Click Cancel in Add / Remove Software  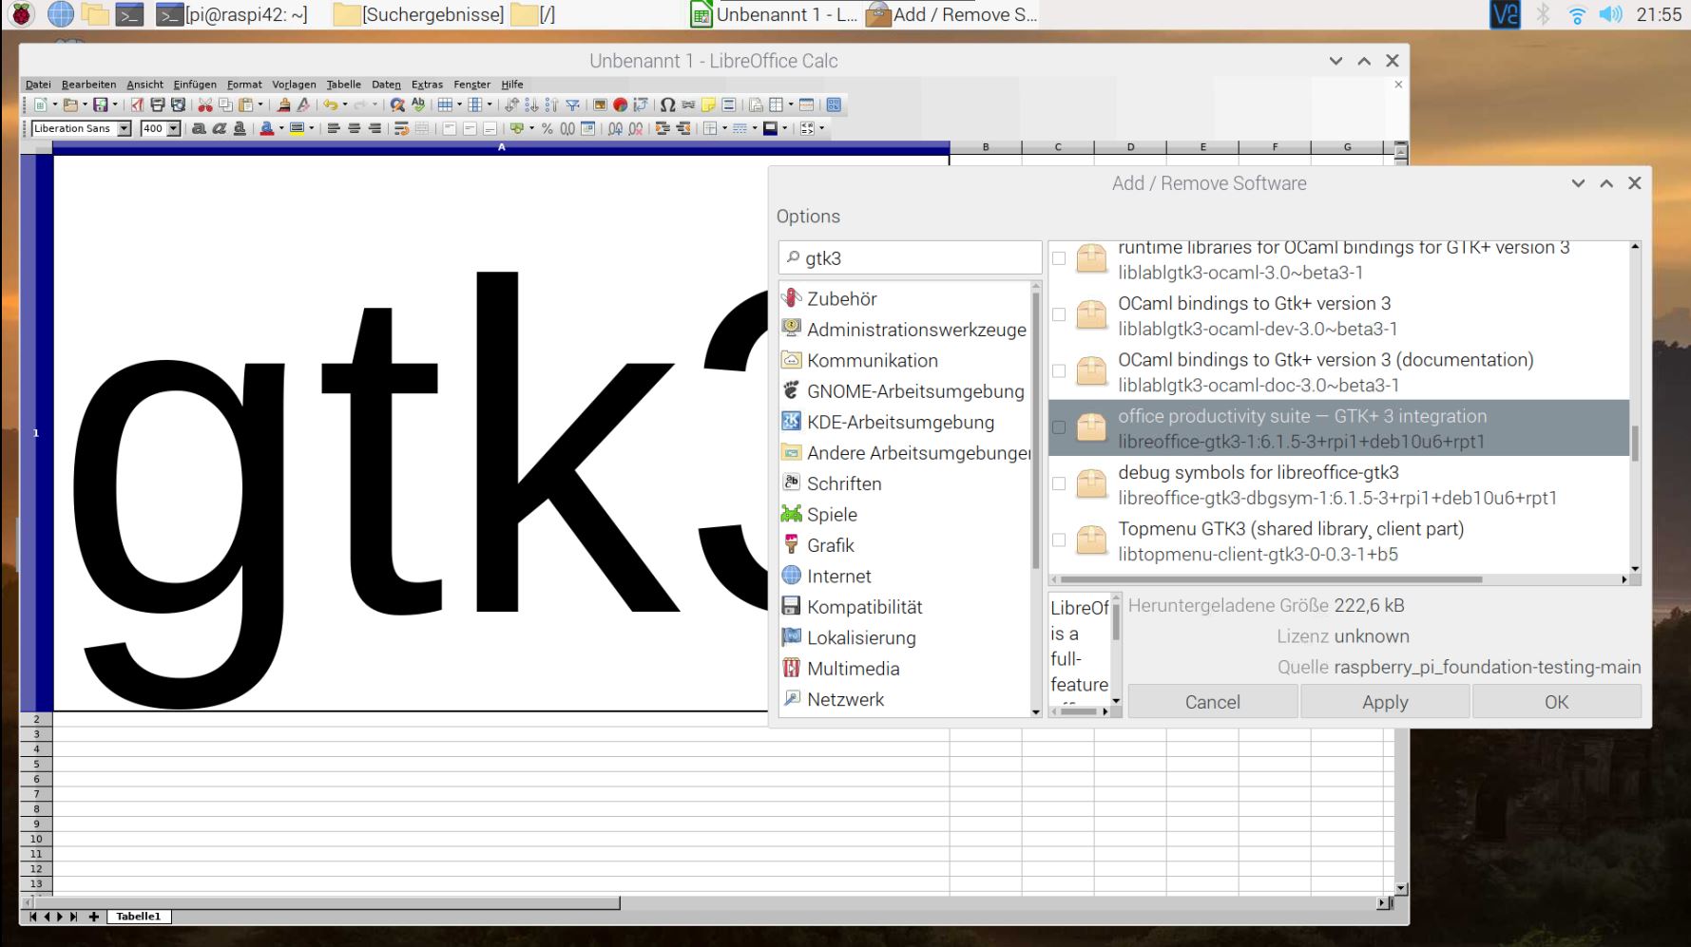tap(1212, 702)
